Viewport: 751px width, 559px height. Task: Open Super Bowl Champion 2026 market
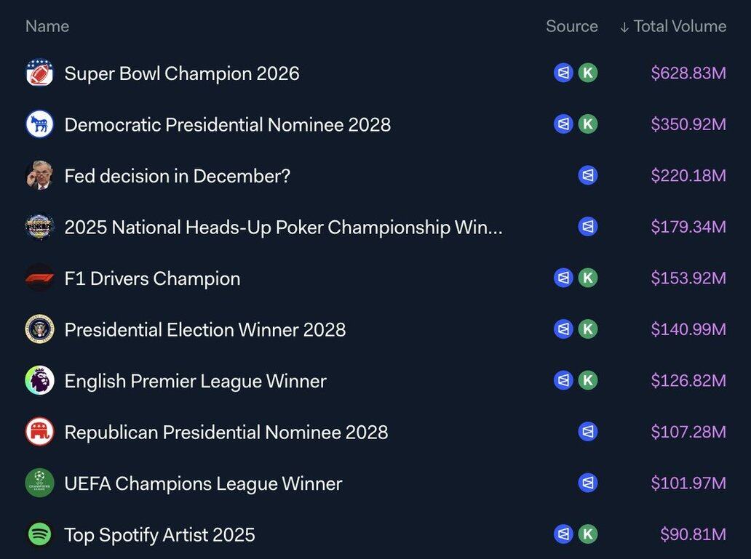[182, 73]
